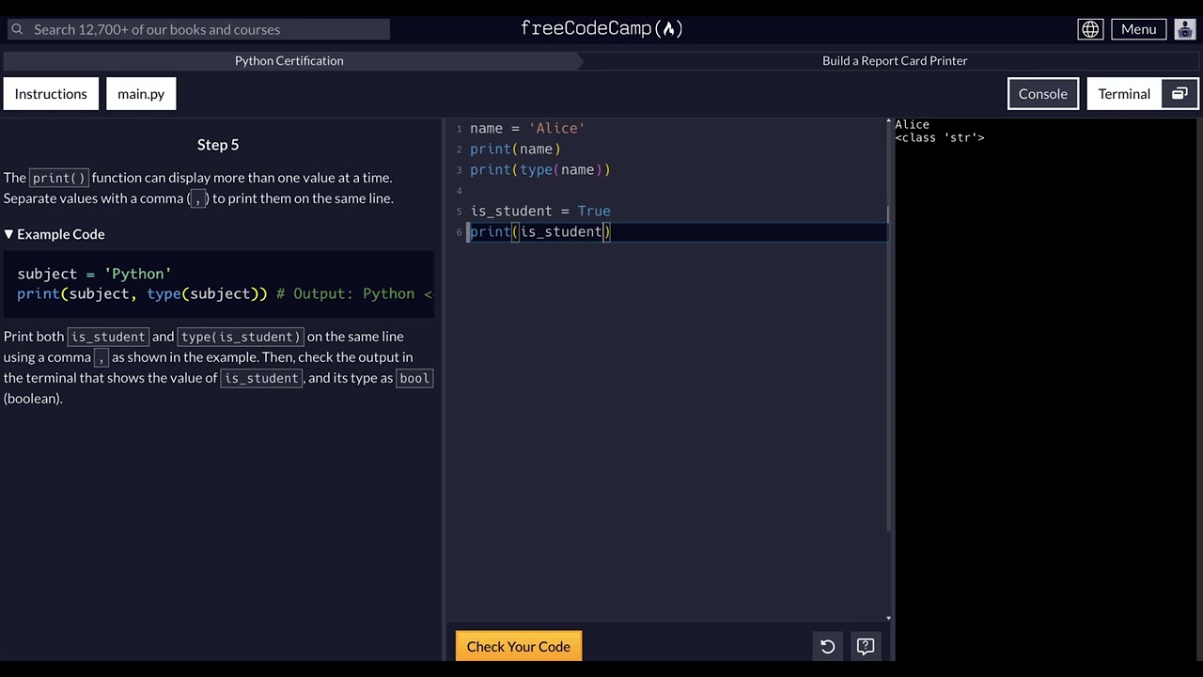Collapse the Example Code section
Screen dimensions: 1203x677
click(x=55, y=234)
